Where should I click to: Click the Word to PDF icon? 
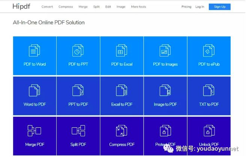pyautogui.click(x=34, y=91)
